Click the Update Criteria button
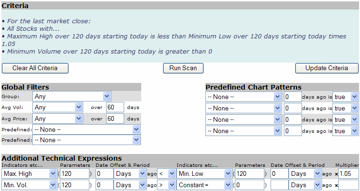Image resolution: width=360 pixels, height=191 pixels. tap(326, 68)
